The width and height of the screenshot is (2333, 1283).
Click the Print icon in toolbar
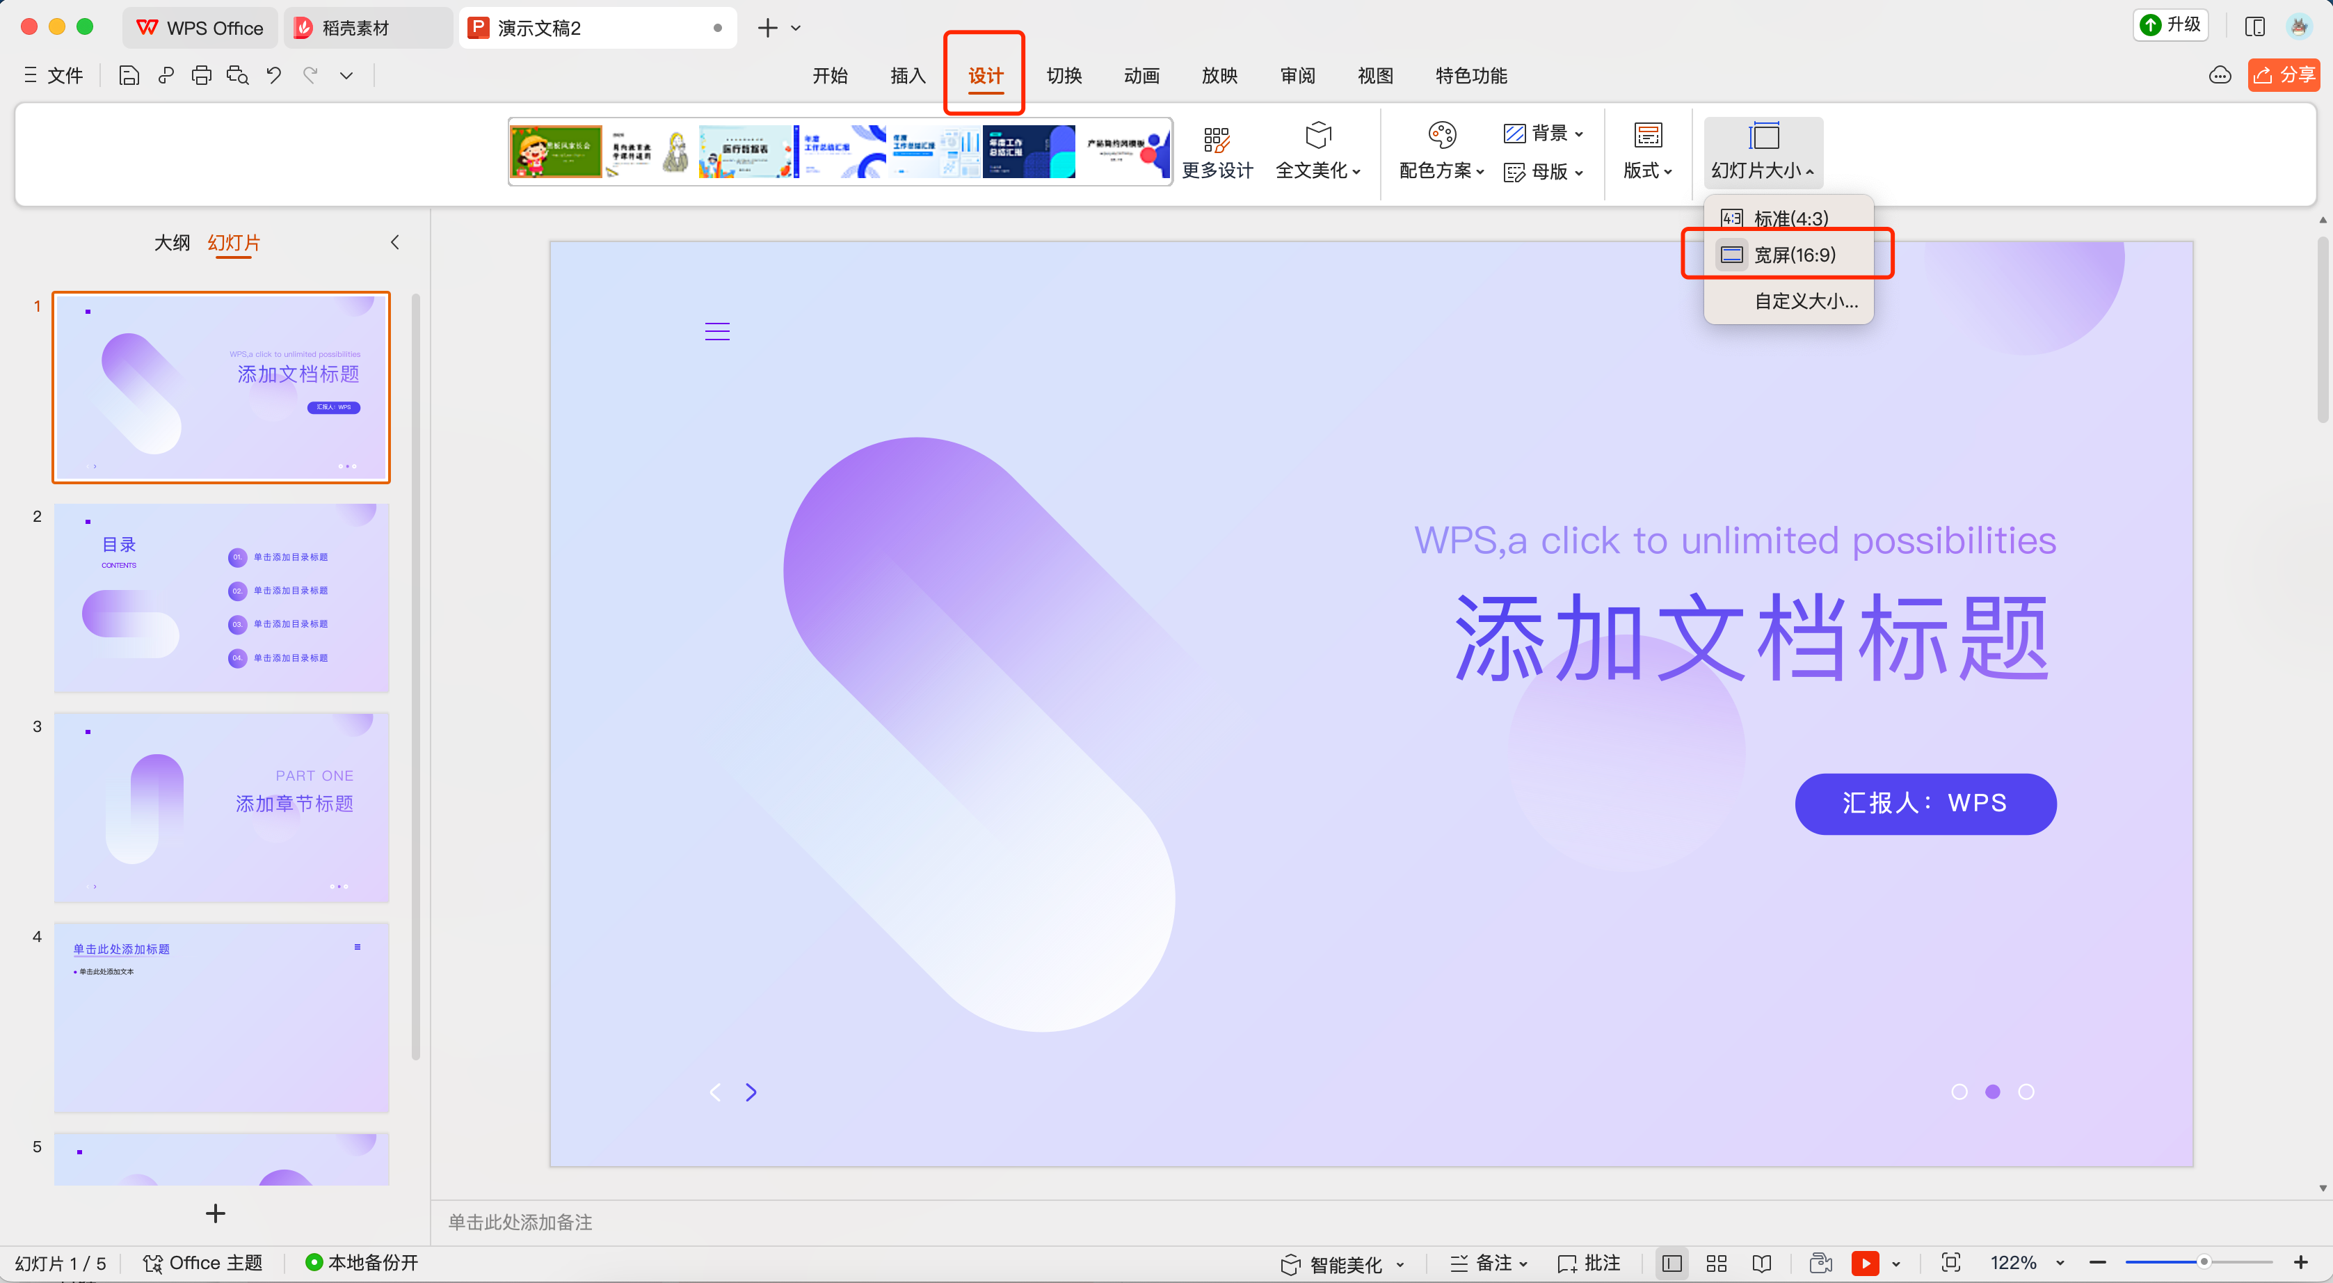pyautogui.click(x=201, y=75)
